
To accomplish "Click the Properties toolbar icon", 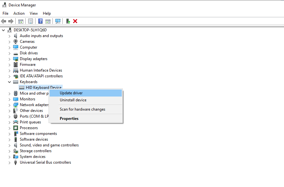I will pyautogui.click(x=30, y=21).
